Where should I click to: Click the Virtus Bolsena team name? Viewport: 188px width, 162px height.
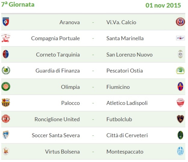coord(62,152)
